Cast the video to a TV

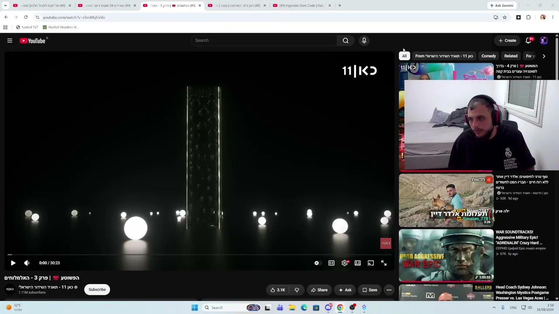[371, 263]
